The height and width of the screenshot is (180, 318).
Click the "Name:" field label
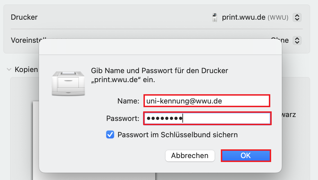click(128, 101)
